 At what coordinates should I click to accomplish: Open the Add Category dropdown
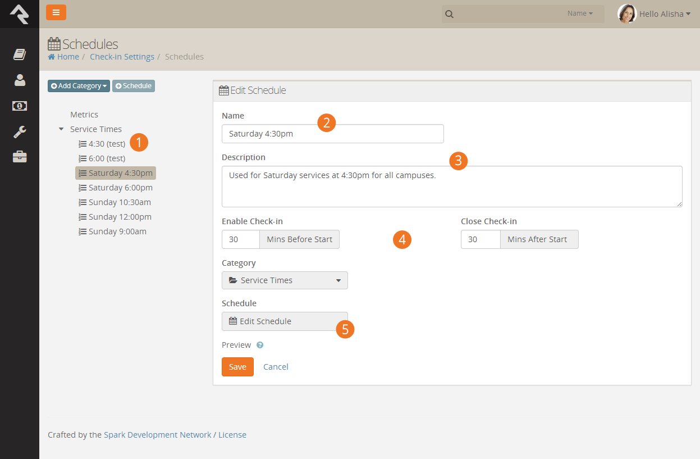pyautogui.click(x=79, y=86)
